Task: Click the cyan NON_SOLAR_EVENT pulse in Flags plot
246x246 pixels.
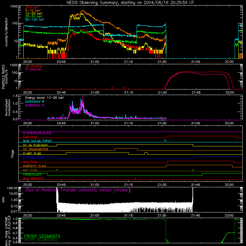Action: (165, 141)
